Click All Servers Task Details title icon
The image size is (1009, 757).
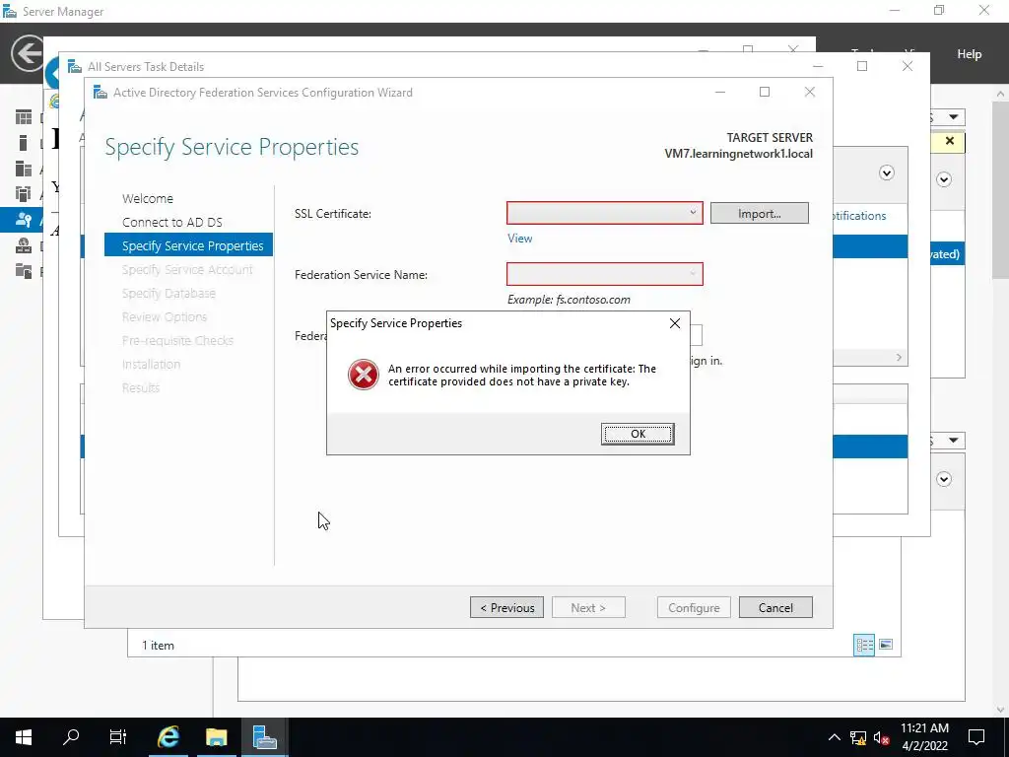tap(75, 66)
